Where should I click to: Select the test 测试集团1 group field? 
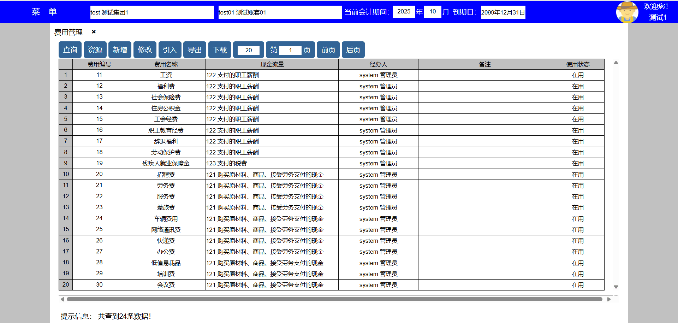click(152, 12)
